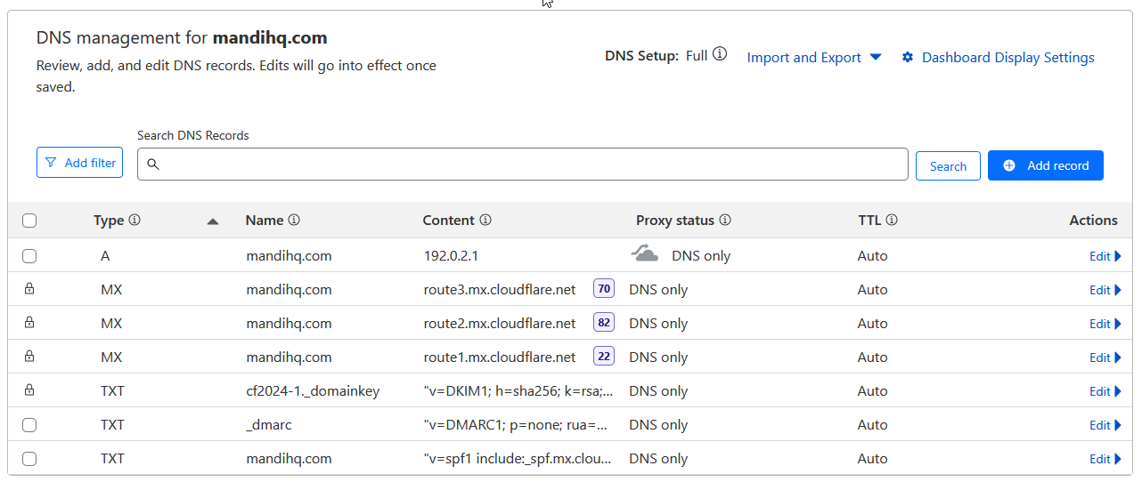Click the DNS Setup info icon
The width and height of the screenshot is (1142, 482).
click(720, 54)
